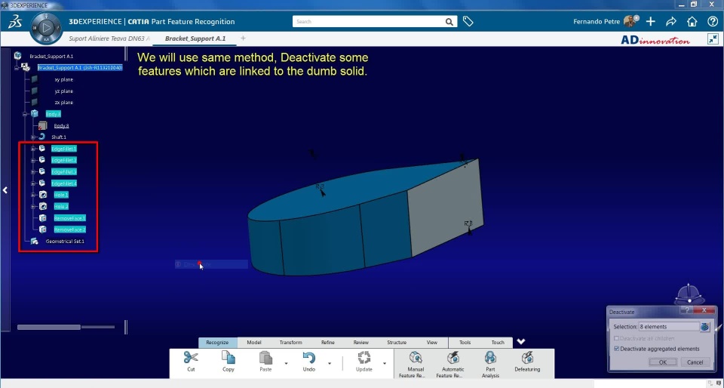Click Cancel in the Deactivate dialog
This screenshot has height=388, width=724.
coord(695,362)
